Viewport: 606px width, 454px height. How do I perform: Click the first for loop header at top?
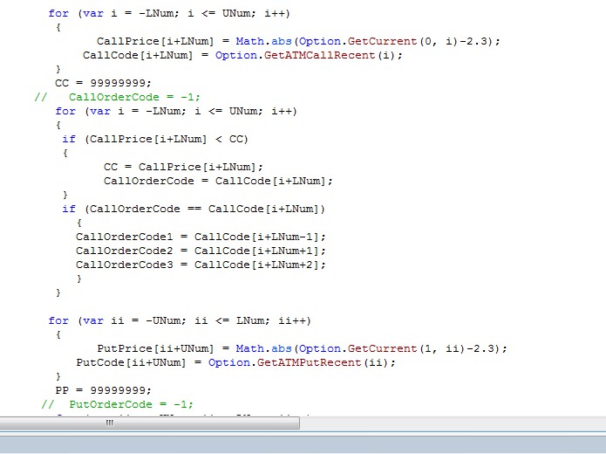pos(170,13)
